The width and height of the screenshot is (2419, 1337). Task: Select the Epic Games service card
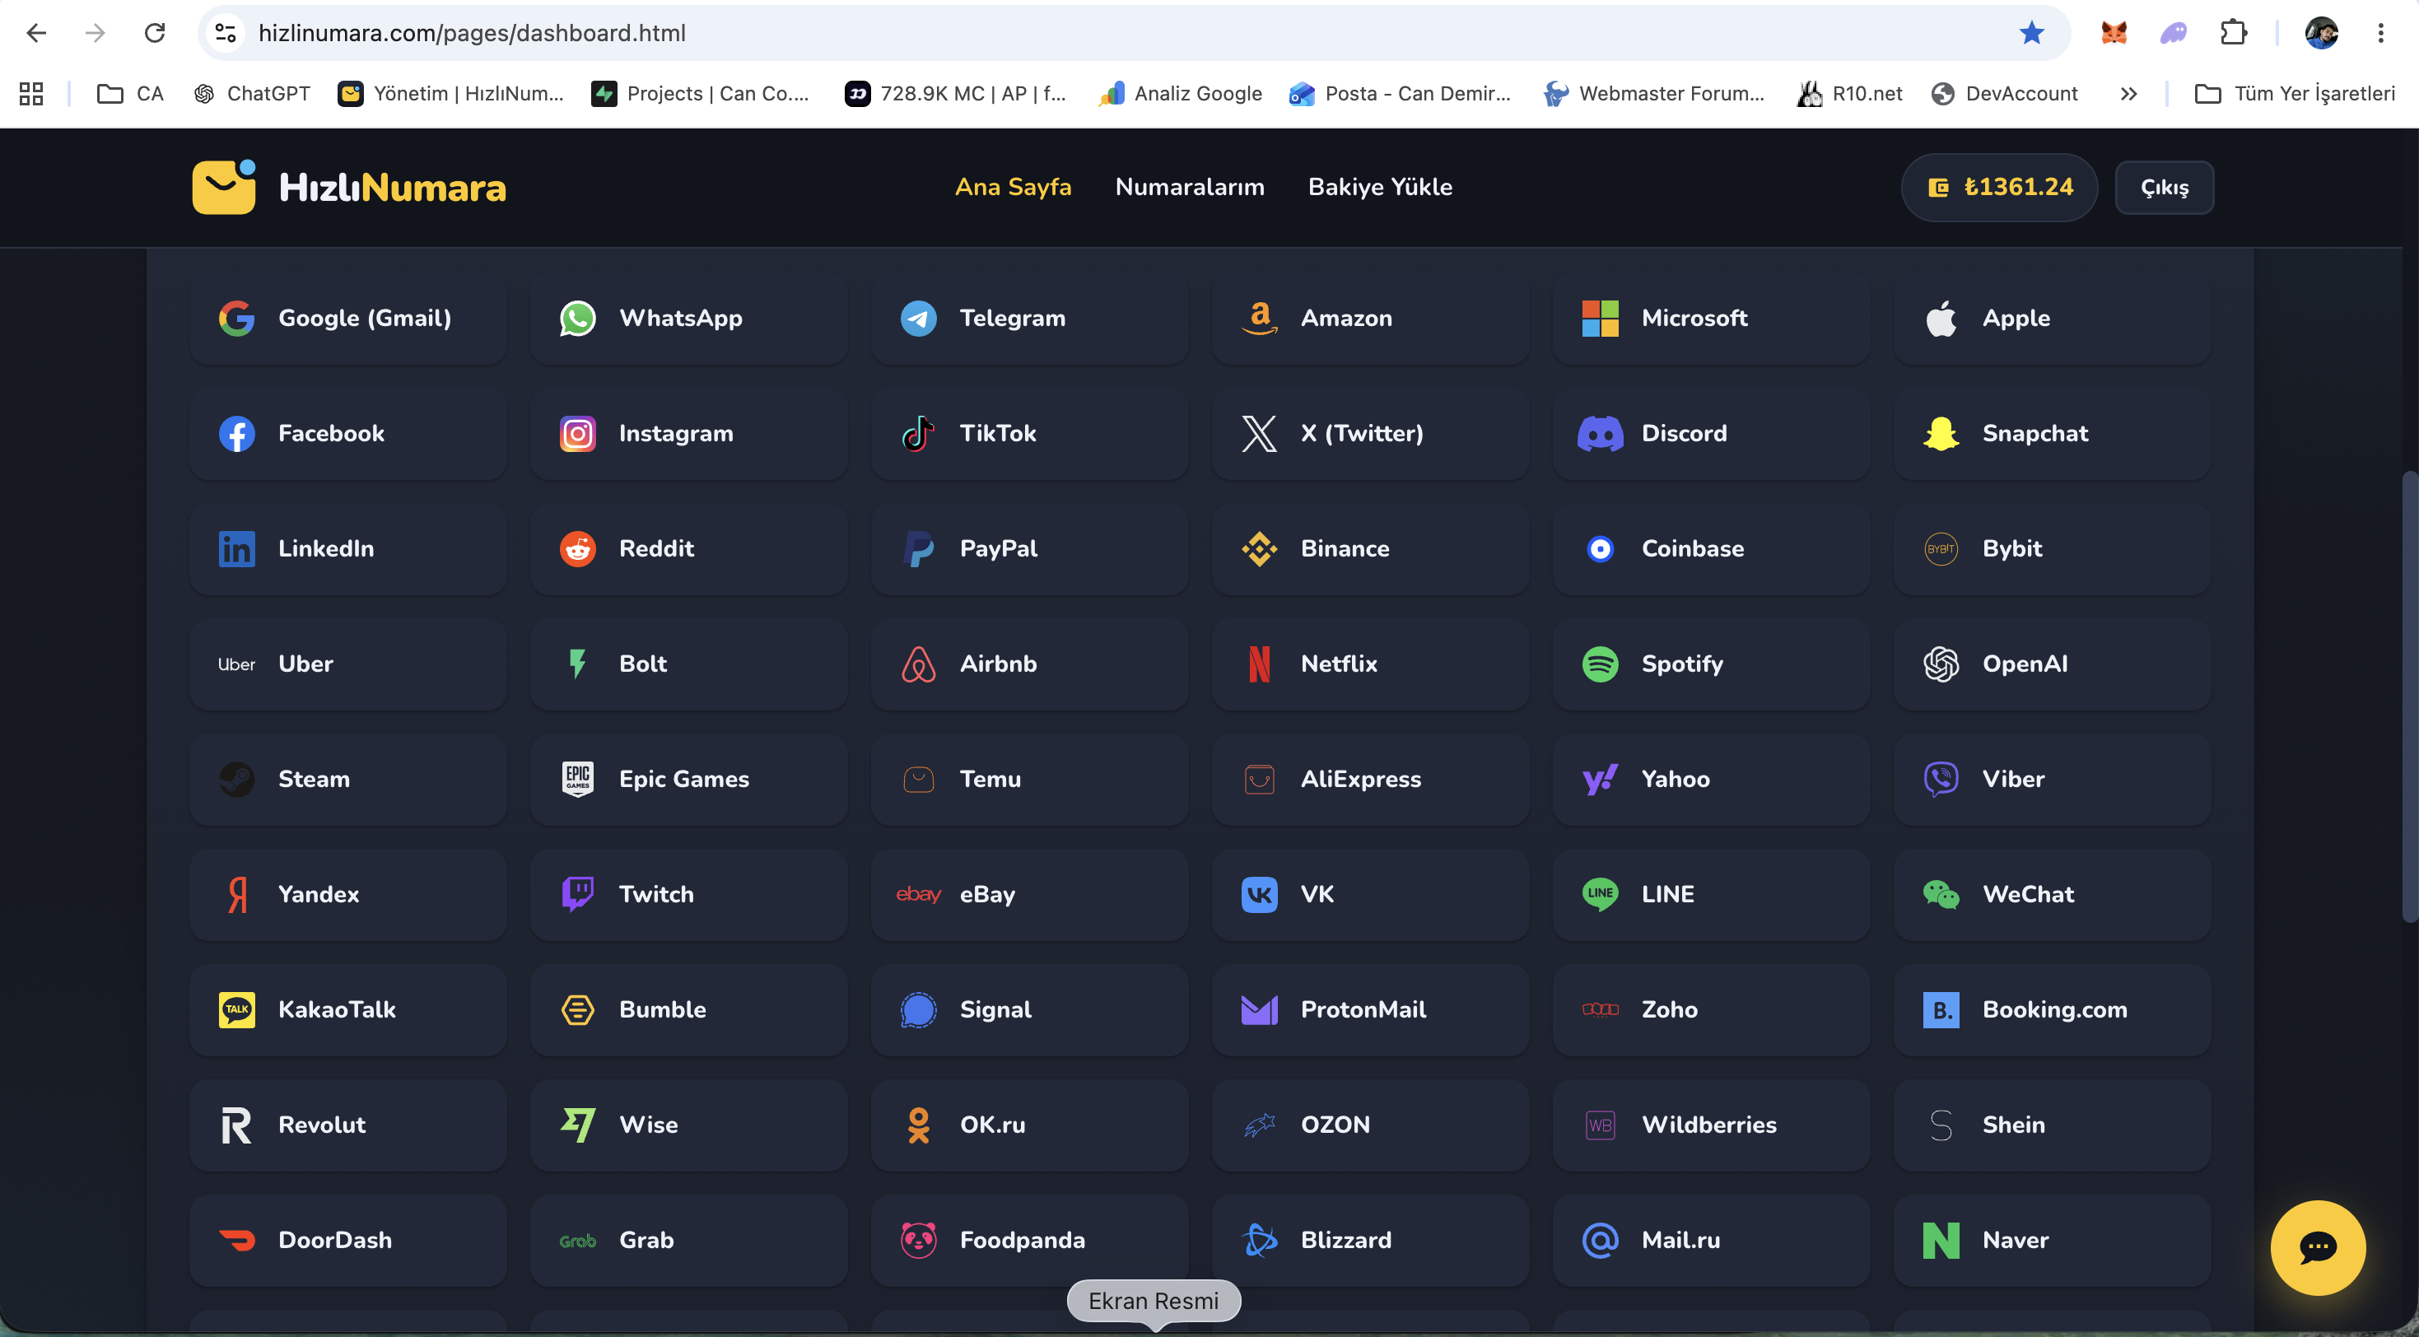[x=688, y=780]
